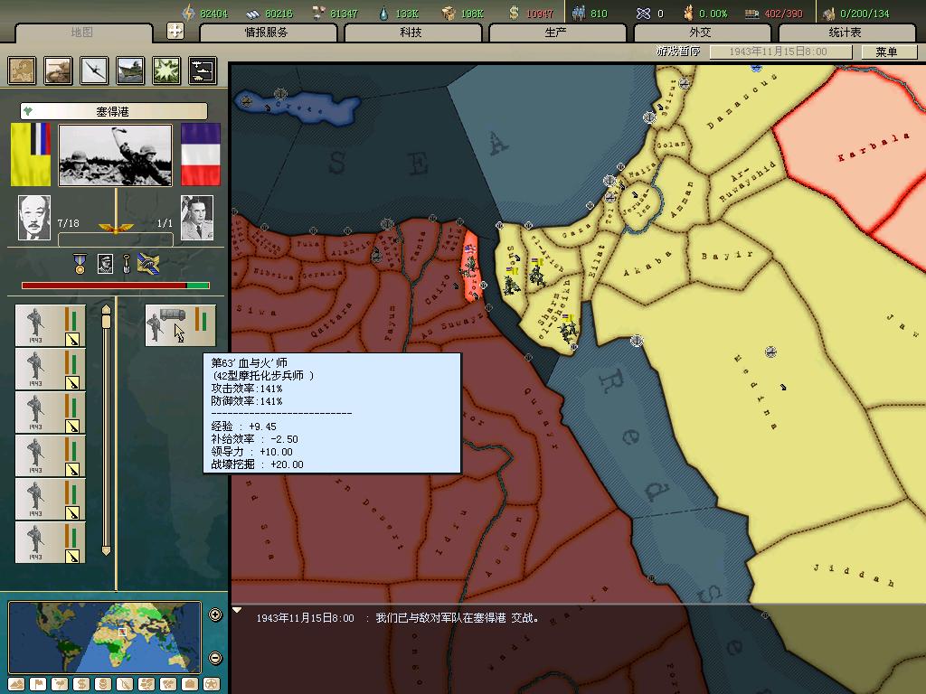The height and width of the screenshot is (694, 926).
Task: Click the aircraft air units icon
Action: [95, 70]
